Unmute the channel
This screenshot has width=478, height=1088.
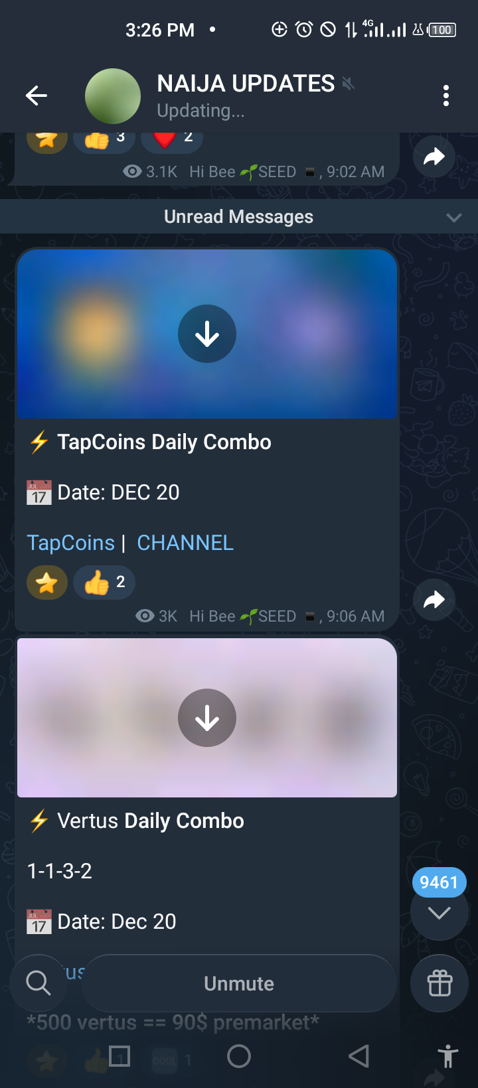point(239,983)
